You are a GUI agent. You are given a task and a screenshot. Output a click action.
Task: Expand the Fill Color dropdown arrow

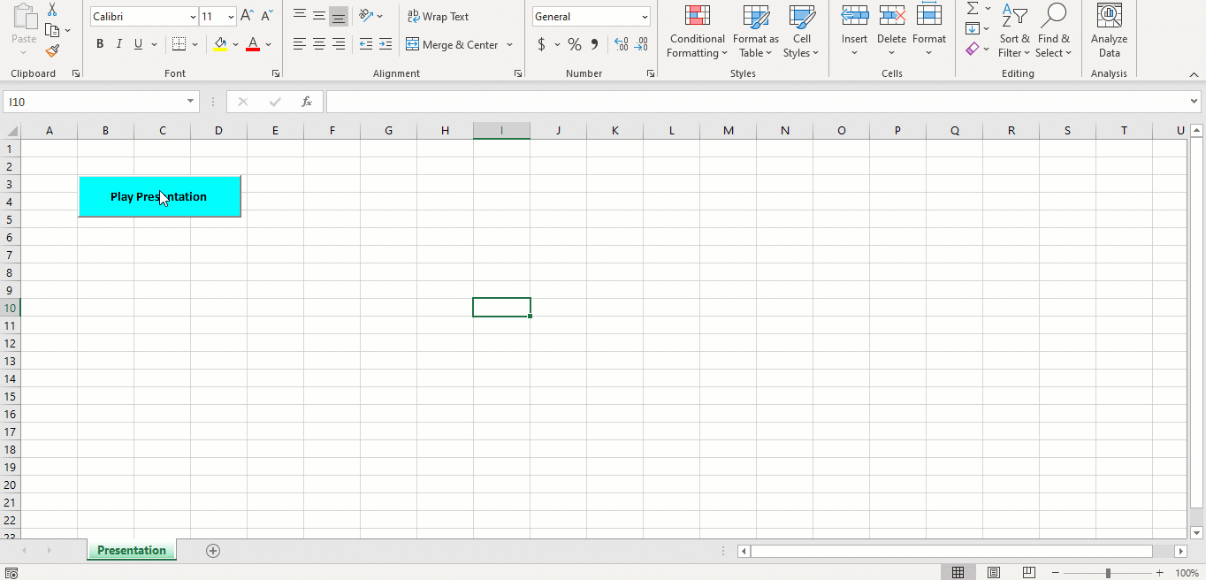pyautogui.click(x=234, y=44)
